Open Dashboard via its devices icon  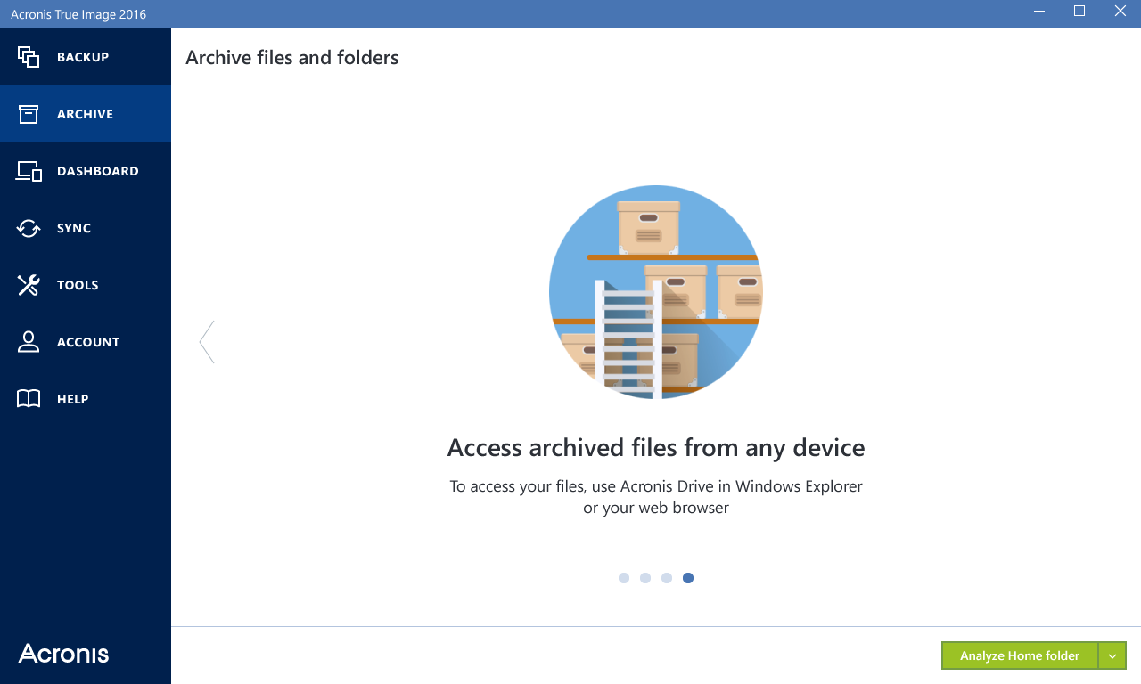[29, 171]
